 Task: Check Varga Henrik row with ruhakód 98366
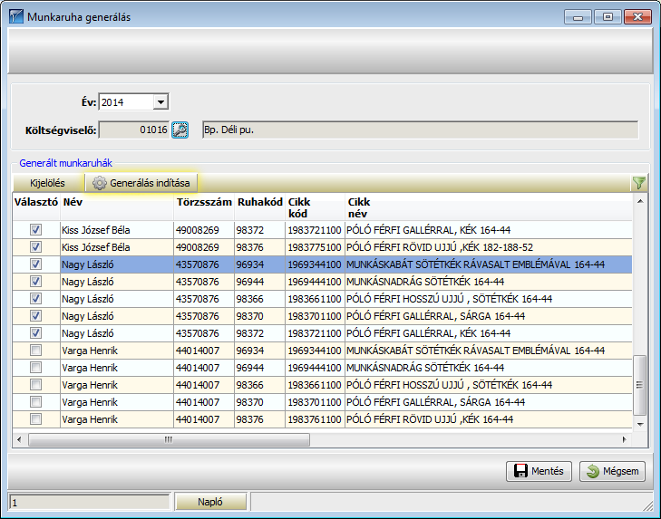(x=36, y=385)
